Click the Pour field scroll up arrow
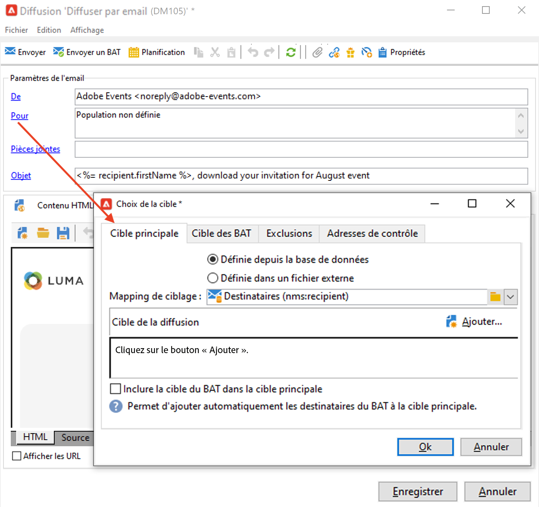Screen dimensions: 539x507 pyautogui.click(x=521, y=115)
